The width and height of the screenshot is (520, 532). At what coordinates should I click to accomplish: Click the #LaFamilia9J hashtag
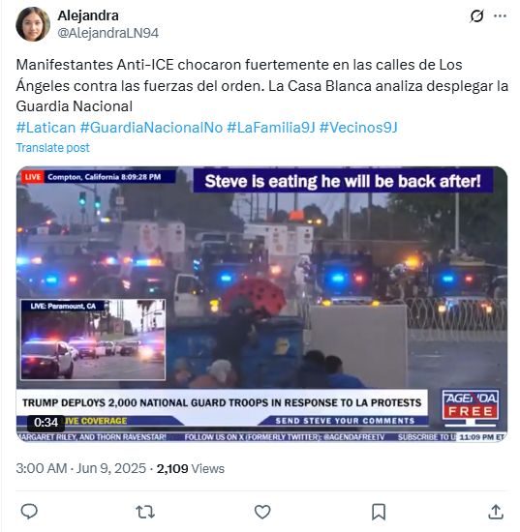point(271,128)
